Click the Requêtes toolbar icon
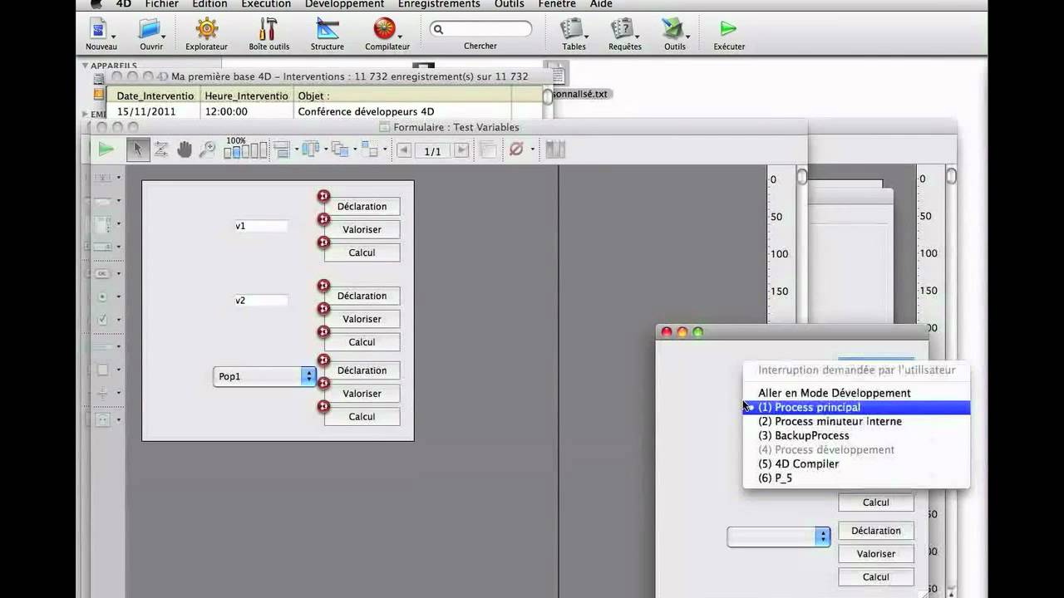Viewport: 1064px width, 598px height. [623, 29]
